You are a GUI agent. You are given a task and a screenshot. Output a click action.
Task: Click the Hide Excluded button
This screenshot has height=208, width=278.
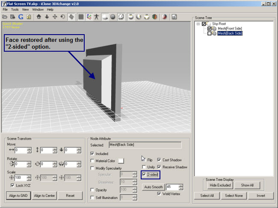point(220,185)
